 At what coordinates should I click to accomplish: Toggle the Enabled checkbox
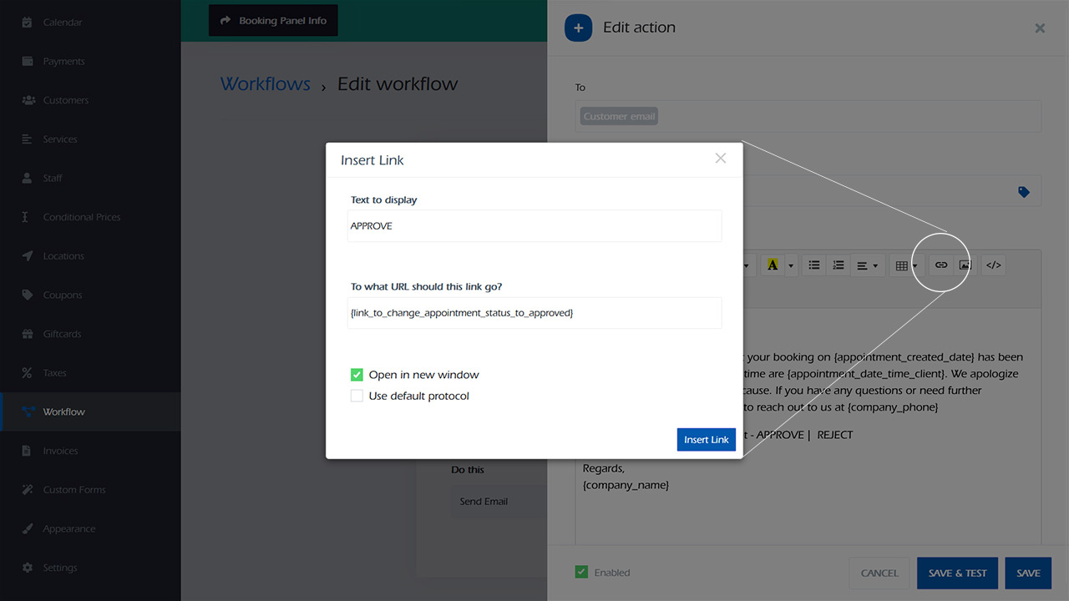click(581, 573)
